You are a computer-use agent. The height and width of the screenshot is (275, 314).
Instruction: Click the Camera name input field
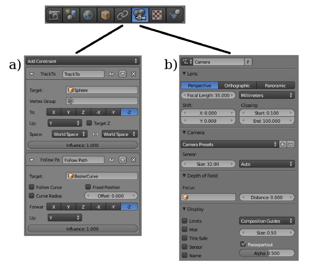[x=219, y=62]
